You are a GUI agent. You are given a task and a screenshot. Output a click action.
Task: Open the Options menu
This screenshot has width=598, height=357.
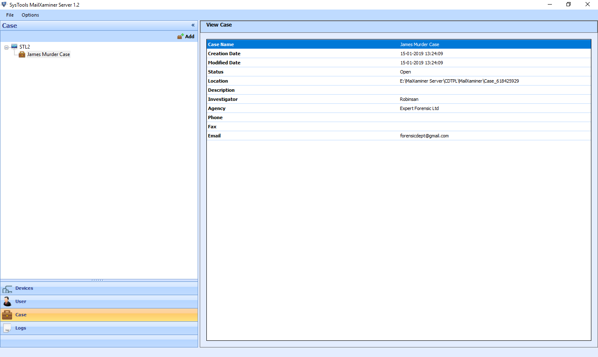pyautogui.click(x=30, y=15)
